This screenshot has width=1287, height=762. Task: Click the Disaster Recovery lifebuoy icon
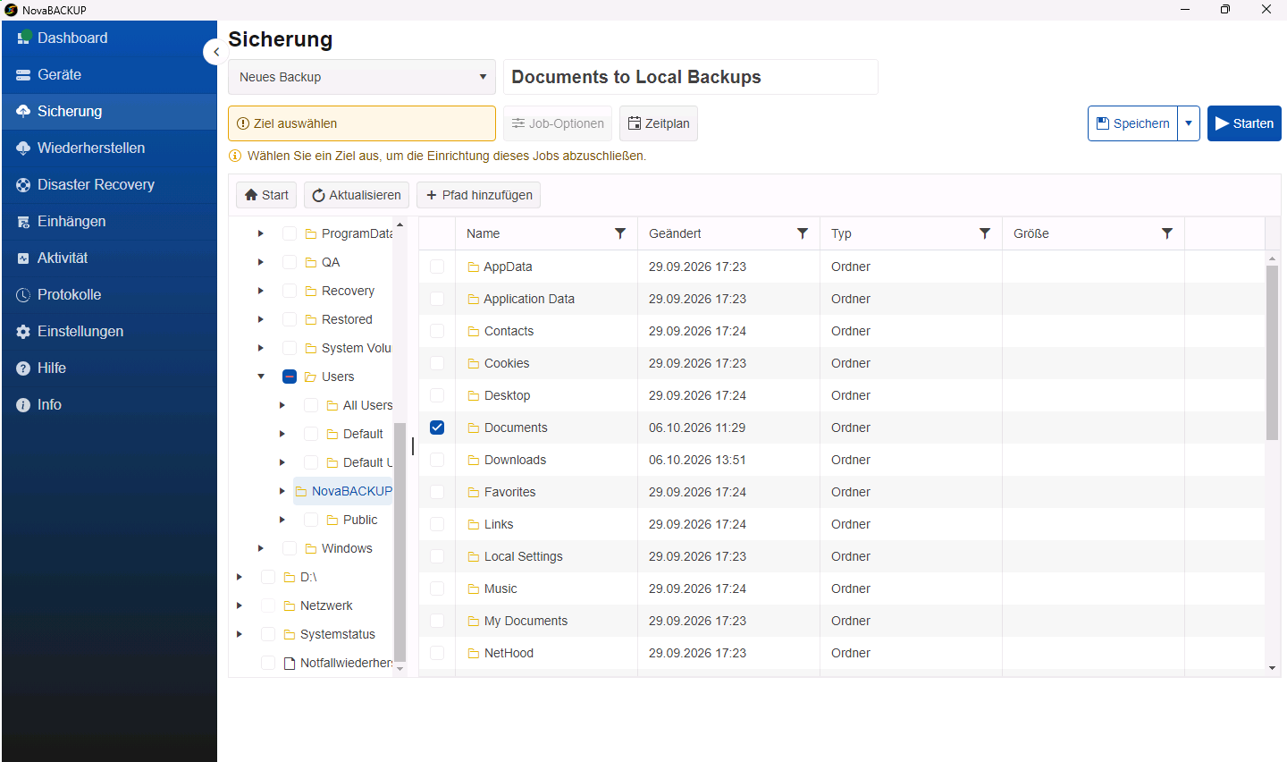23,185
